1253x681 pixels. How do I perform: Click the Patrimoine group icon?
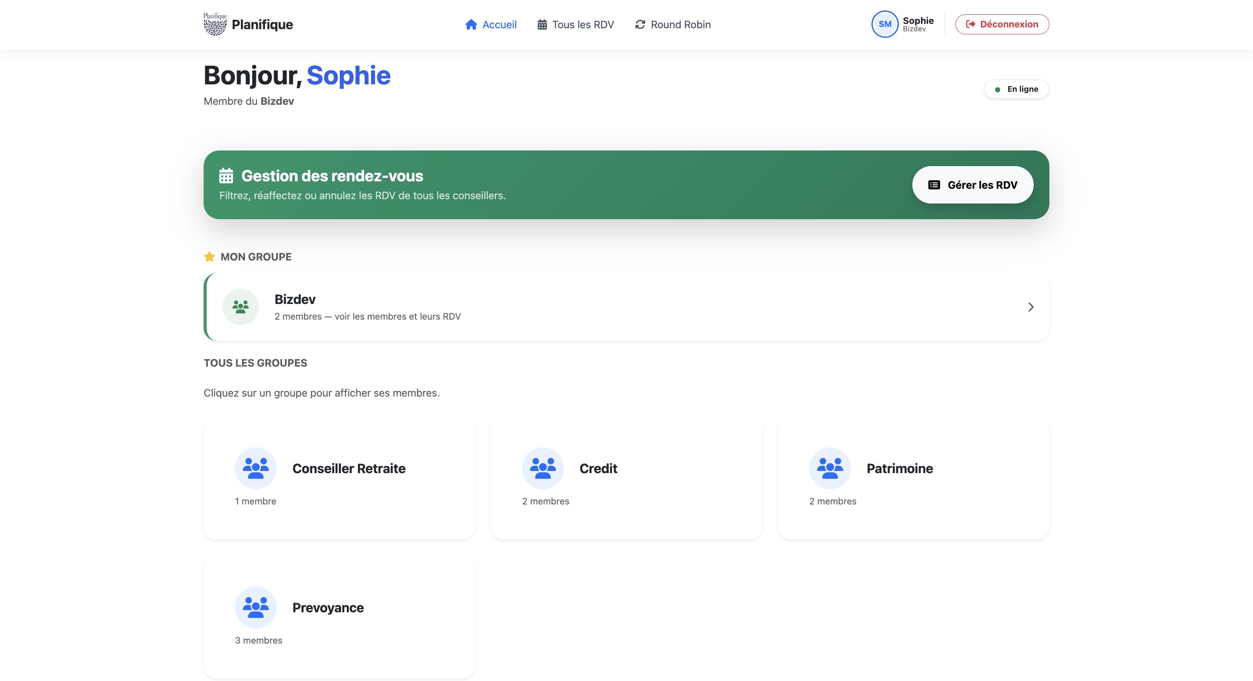click(x=830, y=468)
